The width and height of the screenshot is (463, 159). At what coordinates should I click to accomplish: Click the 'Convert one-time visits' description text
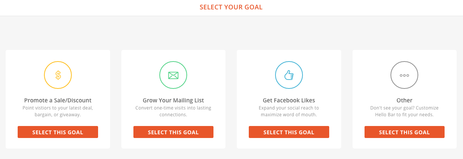pos(173,111)
